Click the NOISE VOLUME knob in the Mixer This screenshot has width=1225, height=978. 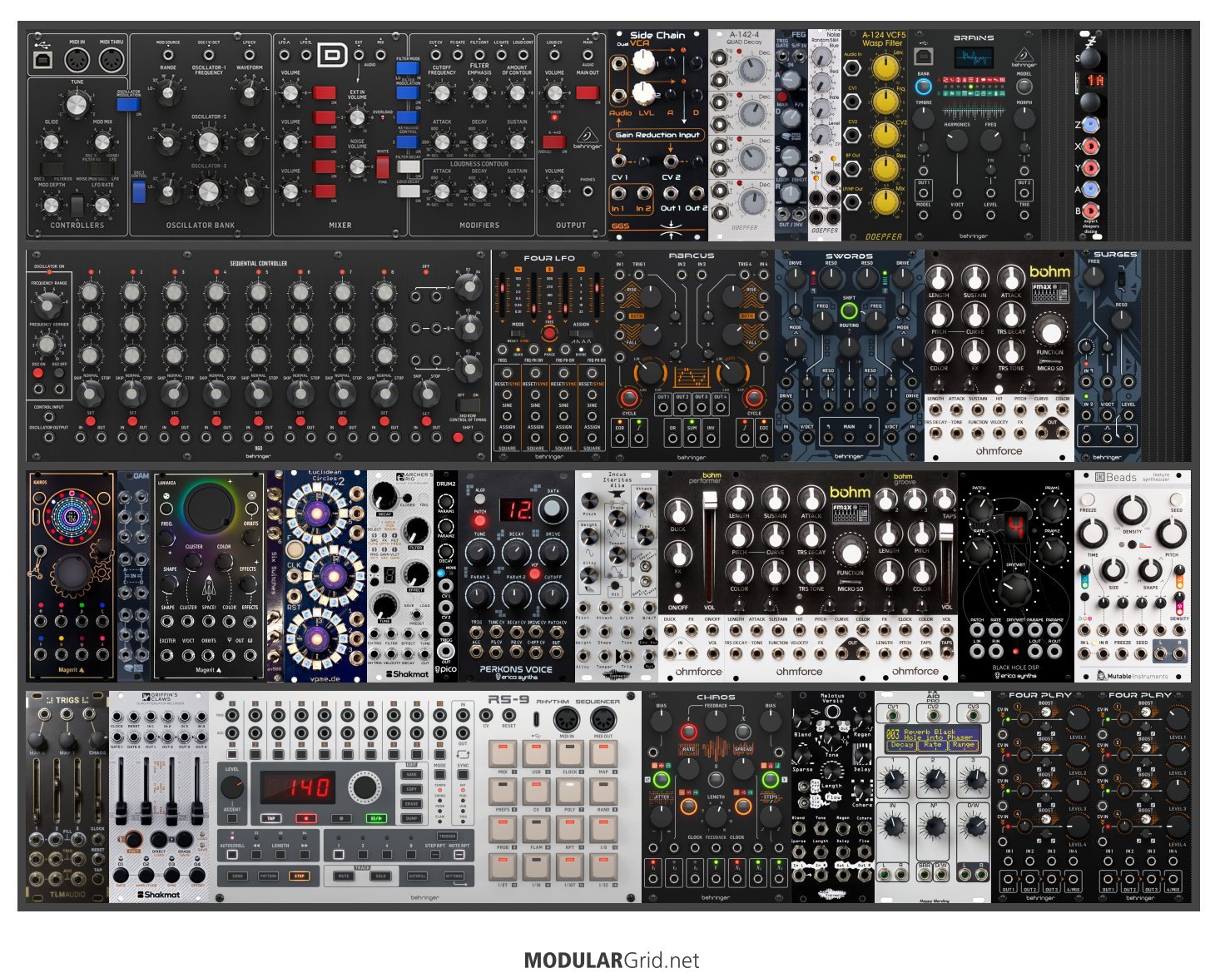click(x=357, y=167)
